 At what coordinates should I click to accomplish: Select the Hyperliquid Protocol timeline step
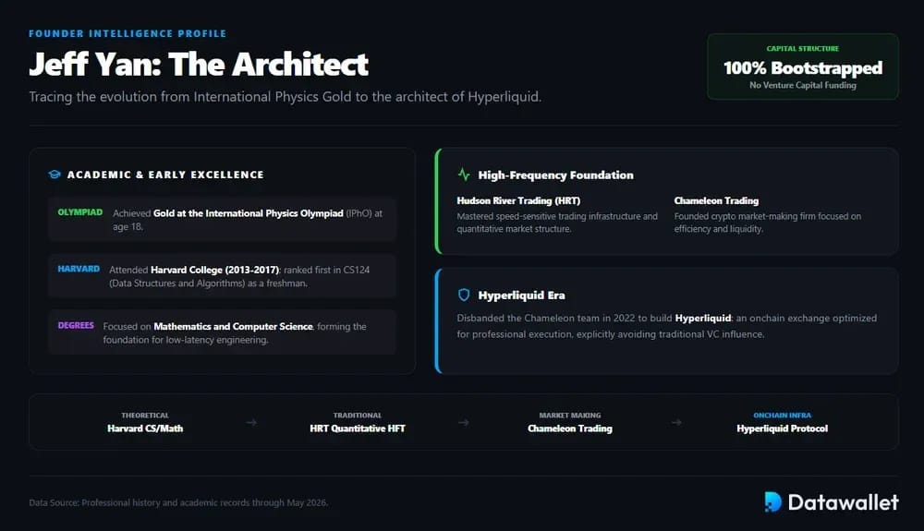(x=782, y=422)
